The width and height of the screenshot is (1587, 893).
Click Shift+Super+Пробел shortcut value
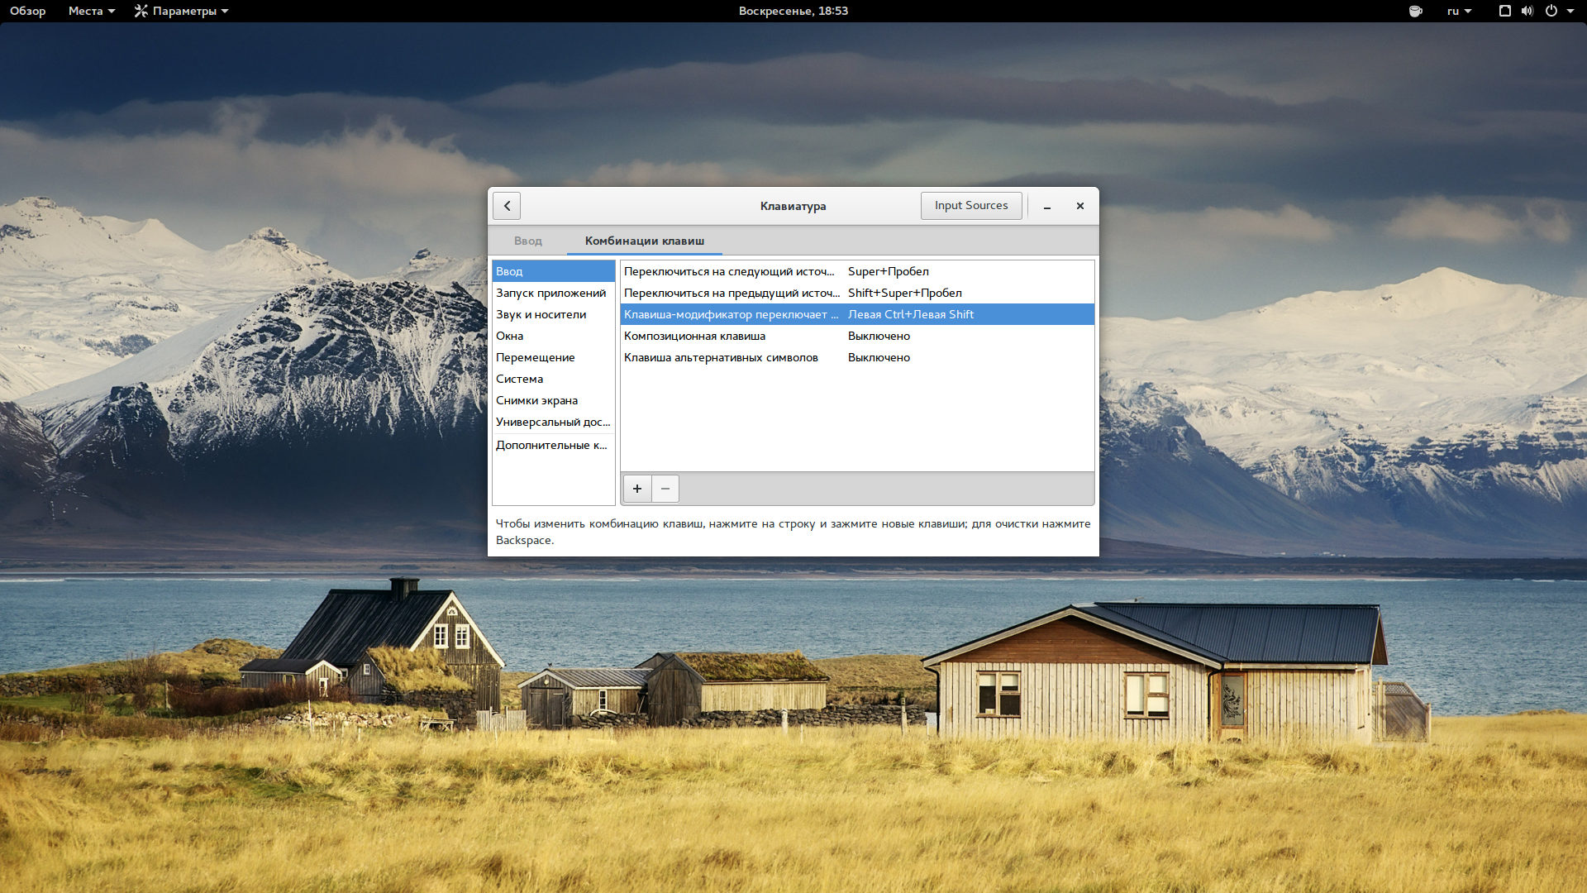[905, 293]
